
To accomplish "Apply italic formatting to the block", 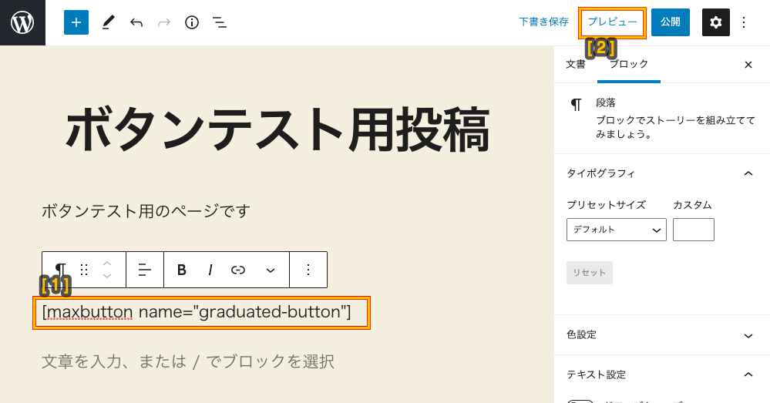I will 210,270.
